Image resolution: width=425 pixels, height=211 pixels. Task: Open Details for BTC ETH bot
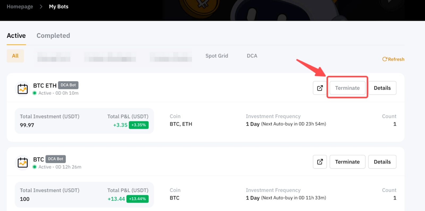[x=382, y=88]
